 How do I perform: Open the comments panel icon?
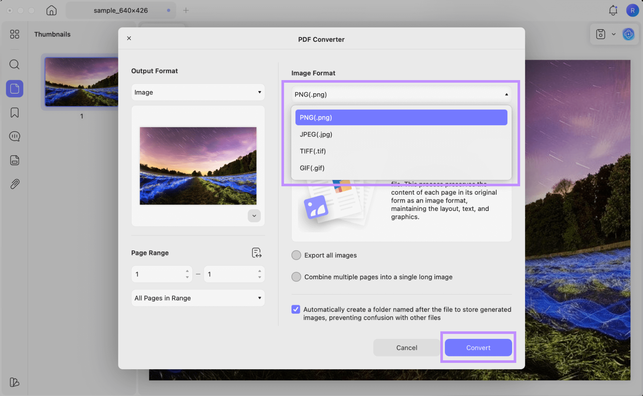click(x=14, y=136)
